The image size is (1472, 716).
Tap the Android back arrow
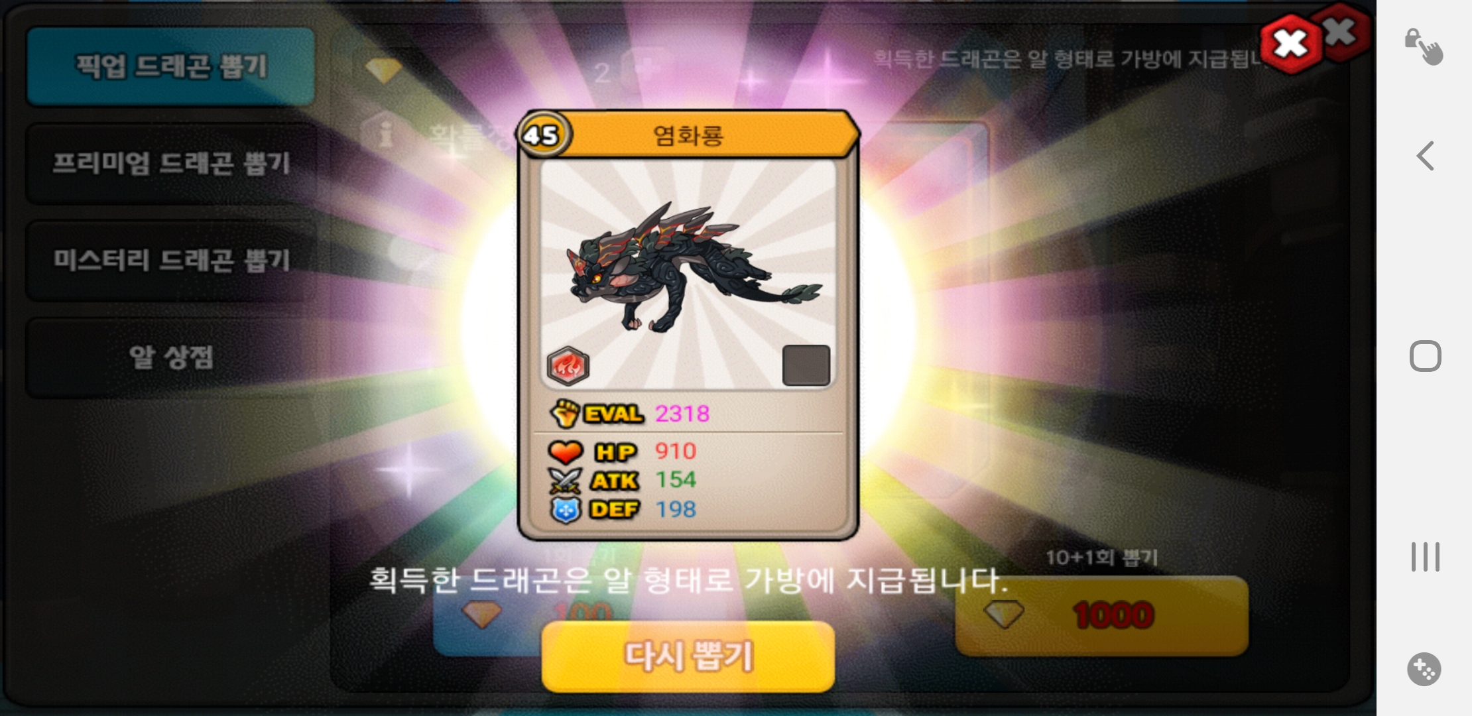click(x=1425, y=156)
